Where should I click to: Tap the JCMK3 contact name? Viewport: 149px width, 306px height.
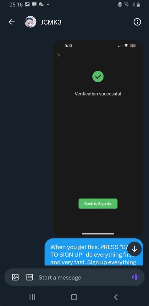pos(51,22)
